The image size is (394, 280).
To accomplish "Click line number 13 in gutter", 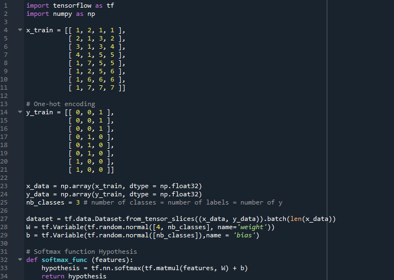I will tap(4, 104).
